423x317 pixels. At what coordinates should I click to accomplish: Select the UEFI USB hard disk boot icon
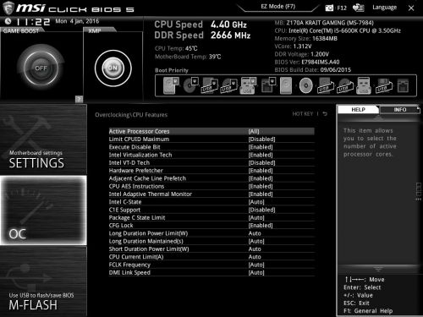209,85
